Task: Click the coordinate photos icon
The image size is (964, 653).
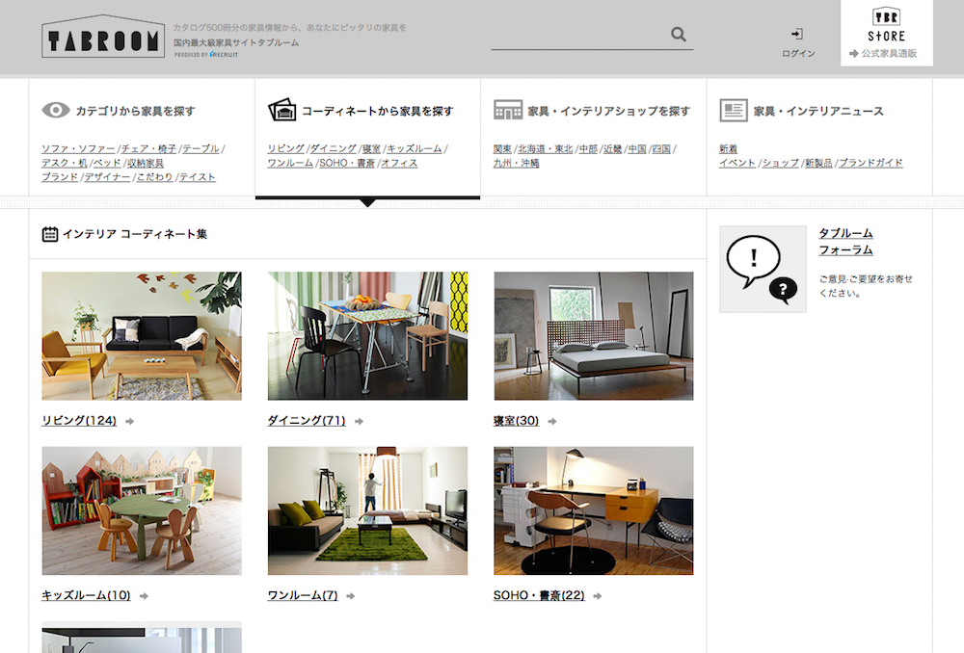Action: (x=282, y=110)
